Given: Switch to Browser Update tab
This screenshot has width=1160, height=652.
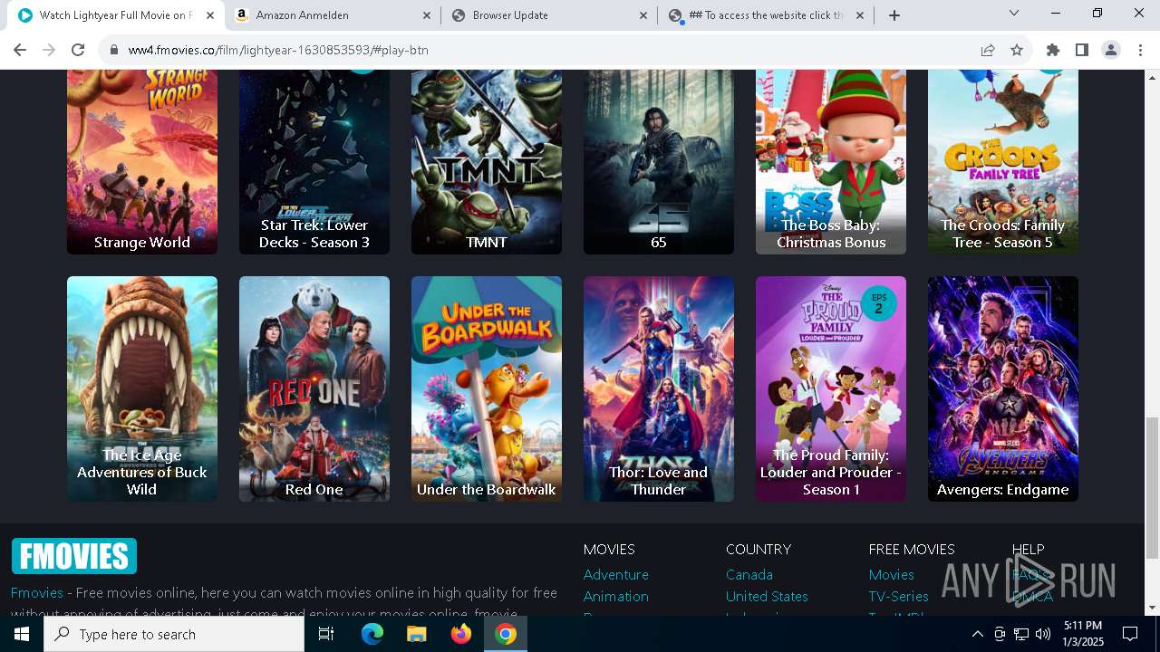Looking at the screenshot, I should 550,15.
